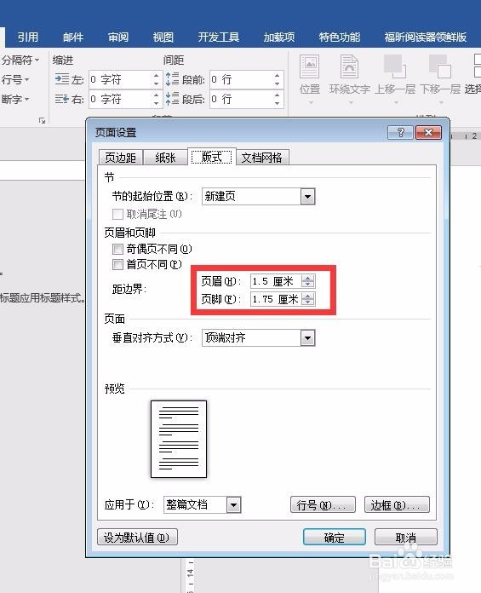Close the Page Setup dialog
Viewport: 481px width, 593px height.
point(428,132)
